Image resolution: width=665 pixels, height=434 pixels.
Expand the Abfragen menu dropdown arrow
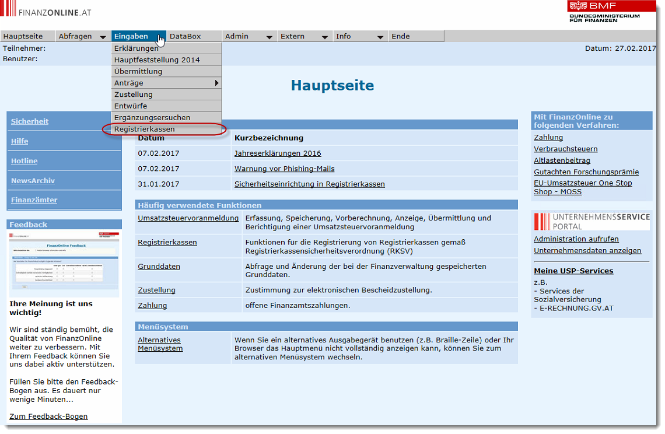pyautogui.click(x=103, y=37)
